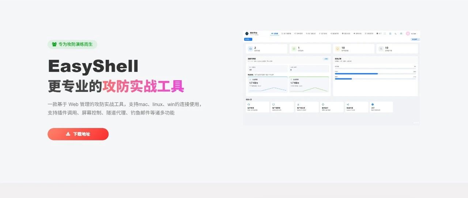
Task: Click the fullscreen icon in the preview header
Action: point(385,34)
